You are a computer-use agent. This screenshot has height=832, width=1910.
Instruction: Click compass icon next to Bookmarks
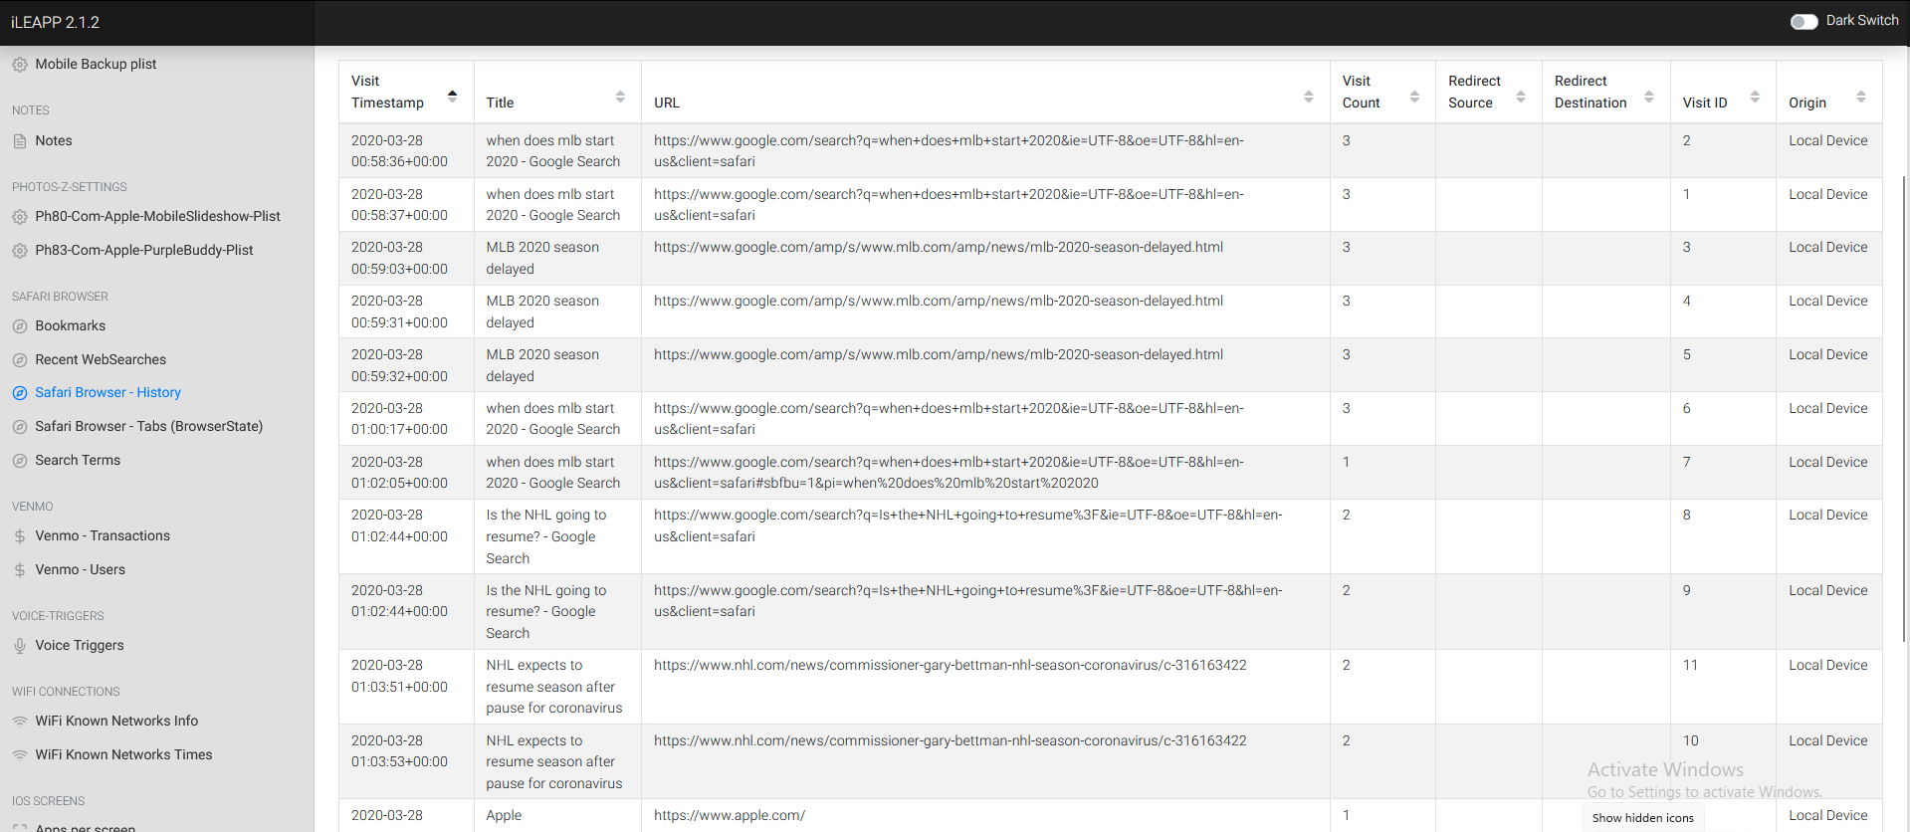pos(20,326)
